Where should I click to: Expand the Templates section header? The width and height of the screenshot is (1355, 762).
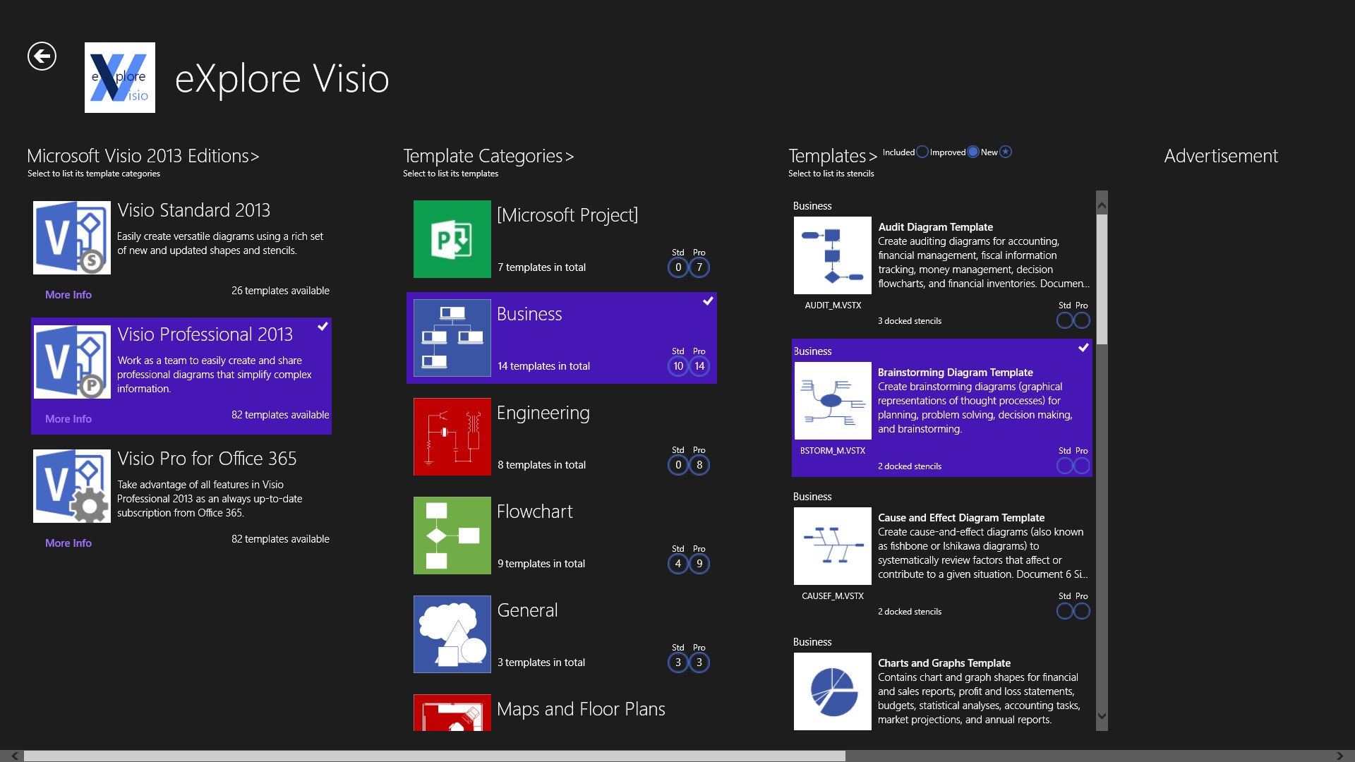click(x=833, y=155)
